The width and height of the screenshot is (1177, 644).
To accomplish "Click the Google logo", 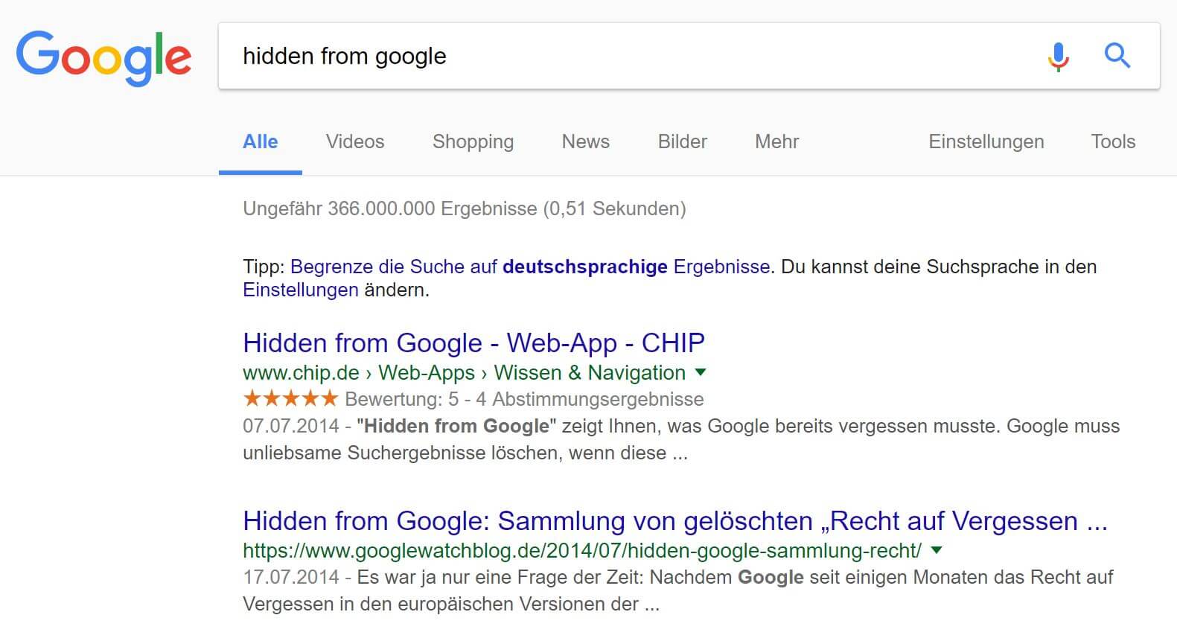I will click(x=103, y=57).
